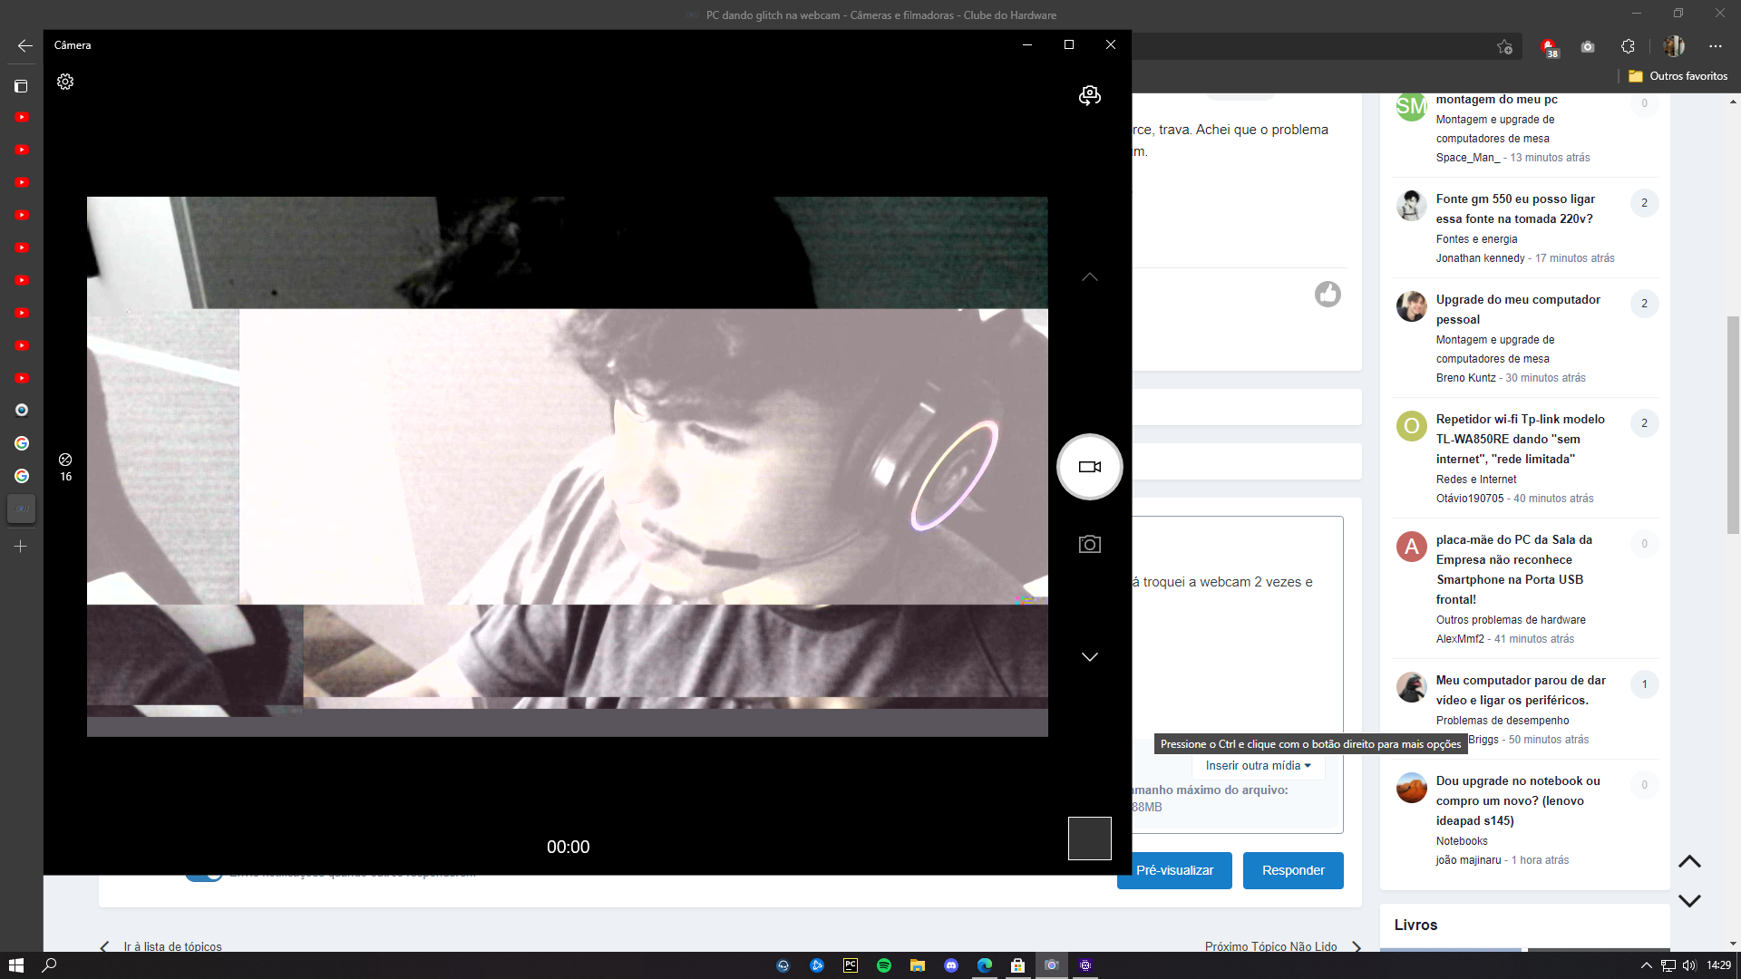Select the current Clube do Hardware tab

(22, 509)
